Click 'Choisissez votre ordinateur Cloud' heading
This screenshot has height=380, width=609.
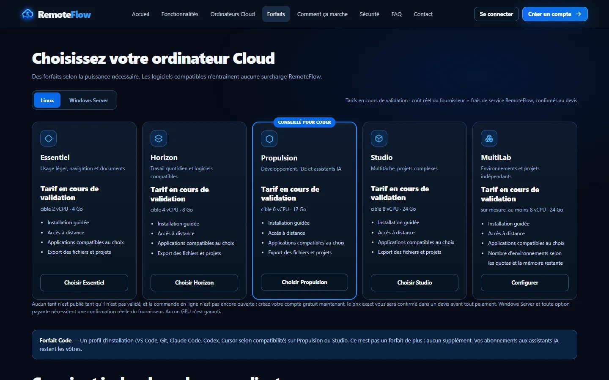click(154, 58)
